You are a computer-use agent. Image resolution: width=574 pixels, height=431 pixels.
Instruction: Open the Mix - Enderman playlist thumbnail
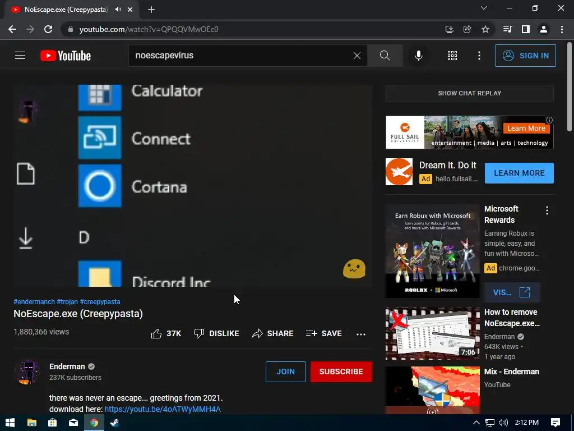[432, 391]
